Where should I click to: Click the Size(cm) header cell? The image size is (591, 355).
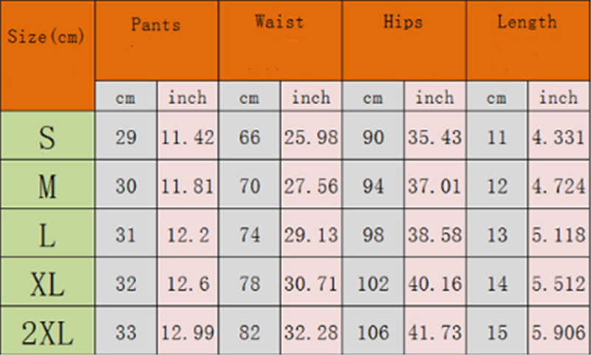click(x=47, y=37)
